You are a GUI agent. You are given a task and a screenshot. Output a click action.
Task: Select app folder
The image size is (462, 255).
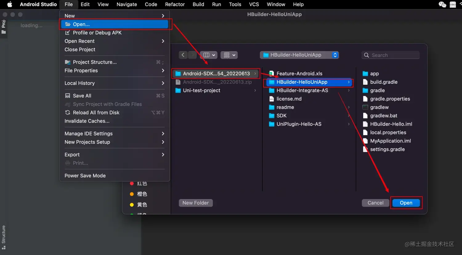click(371, 73)
